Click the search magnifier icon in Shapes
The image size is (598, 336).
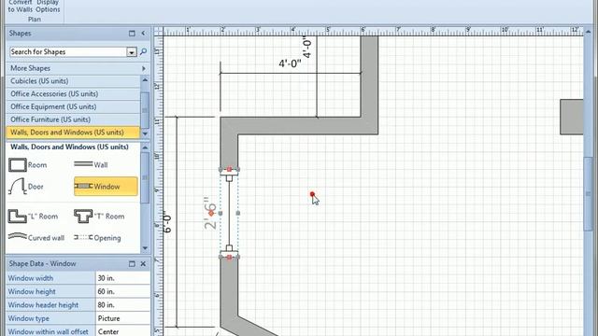tap(143, 52)
